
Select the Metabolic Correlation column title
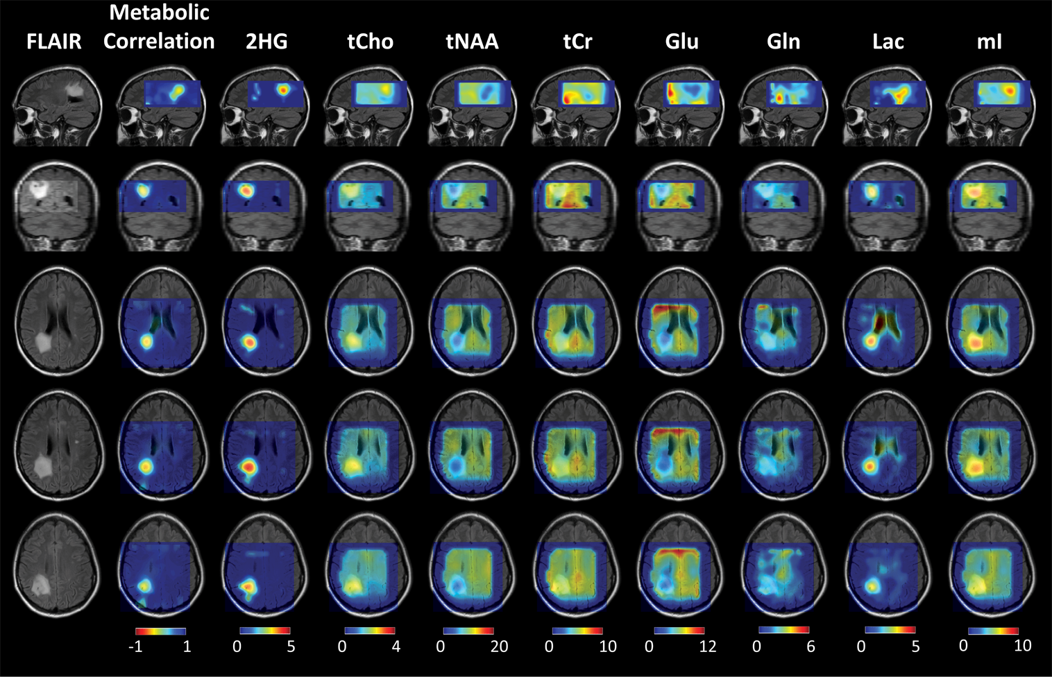(x=159, y=27)
